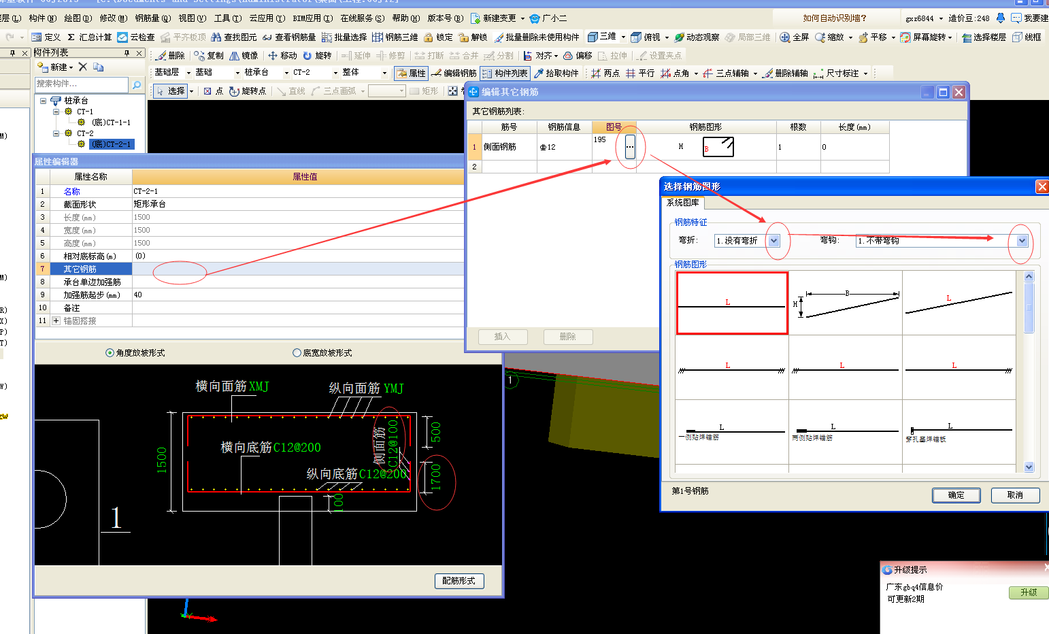Toggle the 选择 select mode button
The height and width of the screenshot is (634, 1049).
click(x=170, y=90)
